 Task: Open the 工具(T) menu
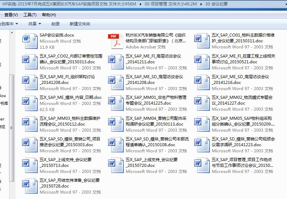pos(30,15)
